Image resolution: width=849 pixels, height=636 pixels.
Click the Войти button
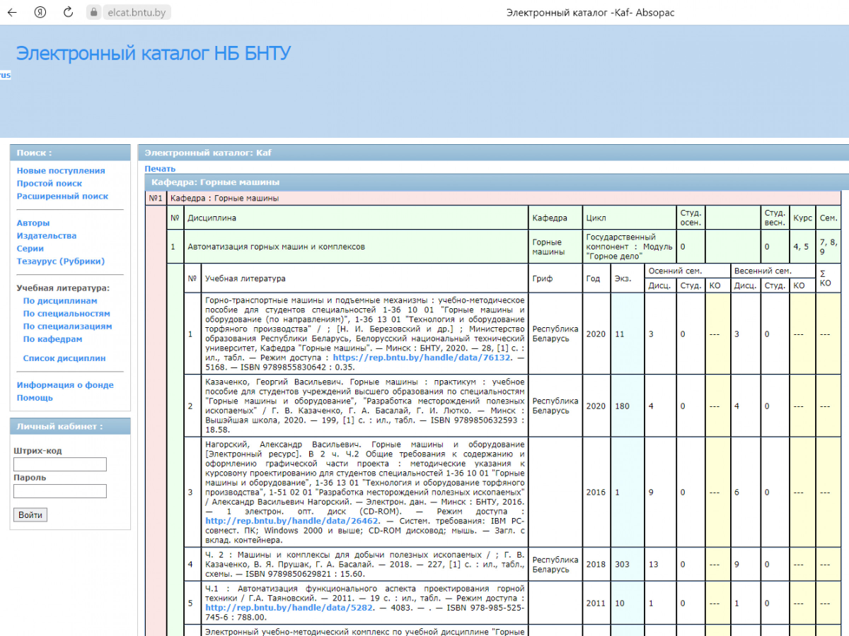[30, 515]
